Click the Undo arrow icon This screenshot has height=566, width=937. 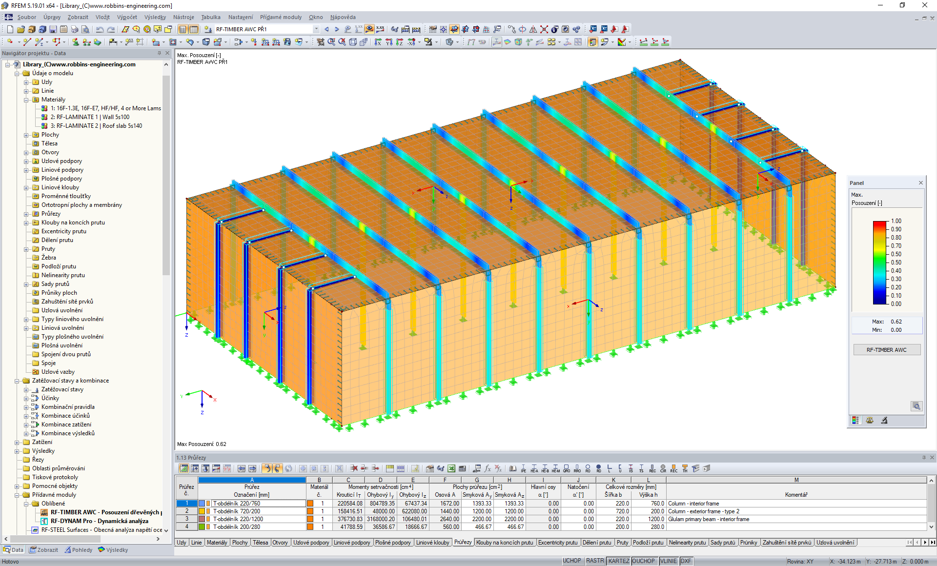click(x=100, y=29)
